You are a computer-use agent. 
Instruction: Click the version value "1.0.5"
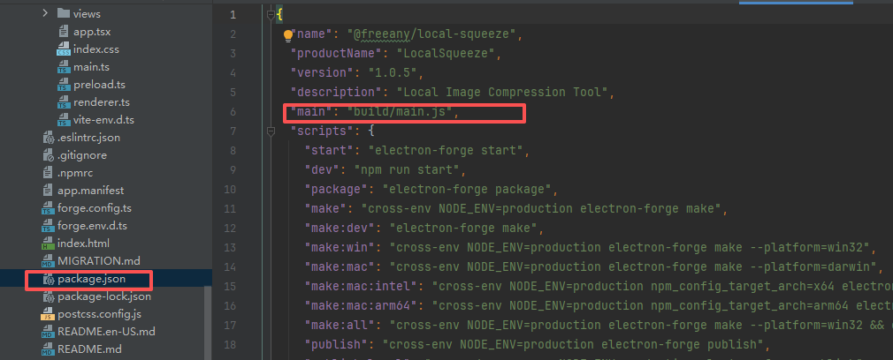pyautogui.click(x=393, y=73)
